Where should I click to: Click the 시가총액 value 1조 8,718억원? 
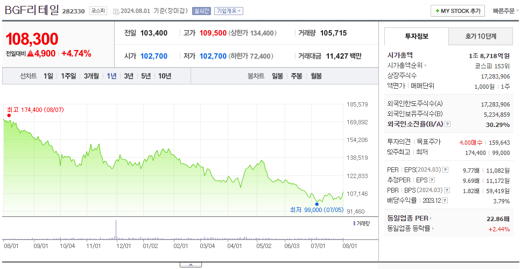[489, 56]
